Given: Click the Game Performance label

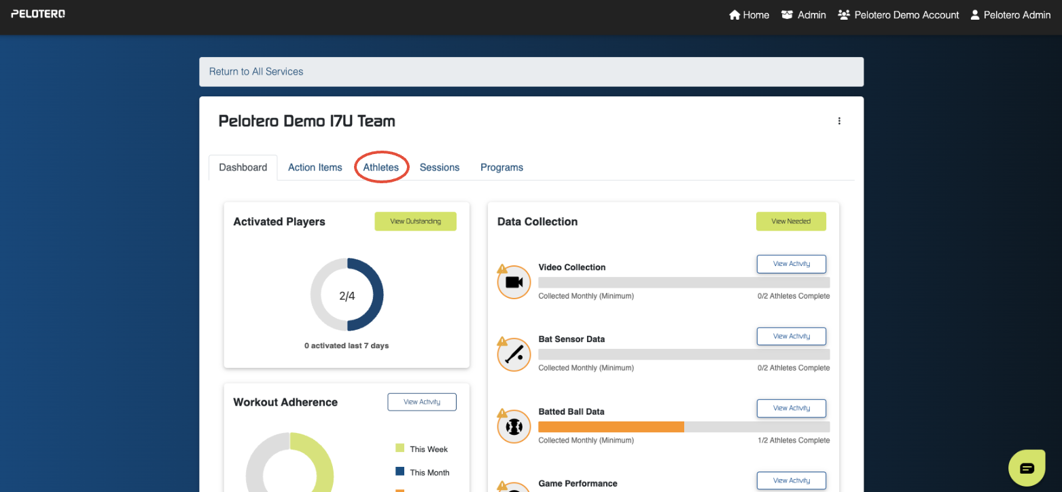Looking at the screenshot, I should 578,484.
